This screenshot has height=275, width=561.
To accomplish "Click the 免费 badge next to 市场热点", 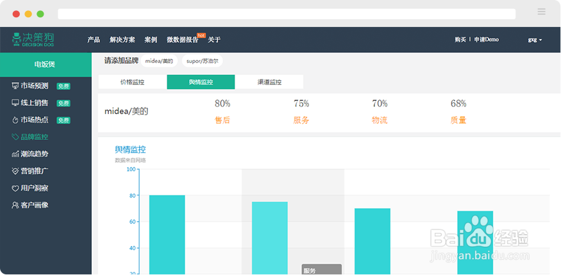I will [63, 121].
